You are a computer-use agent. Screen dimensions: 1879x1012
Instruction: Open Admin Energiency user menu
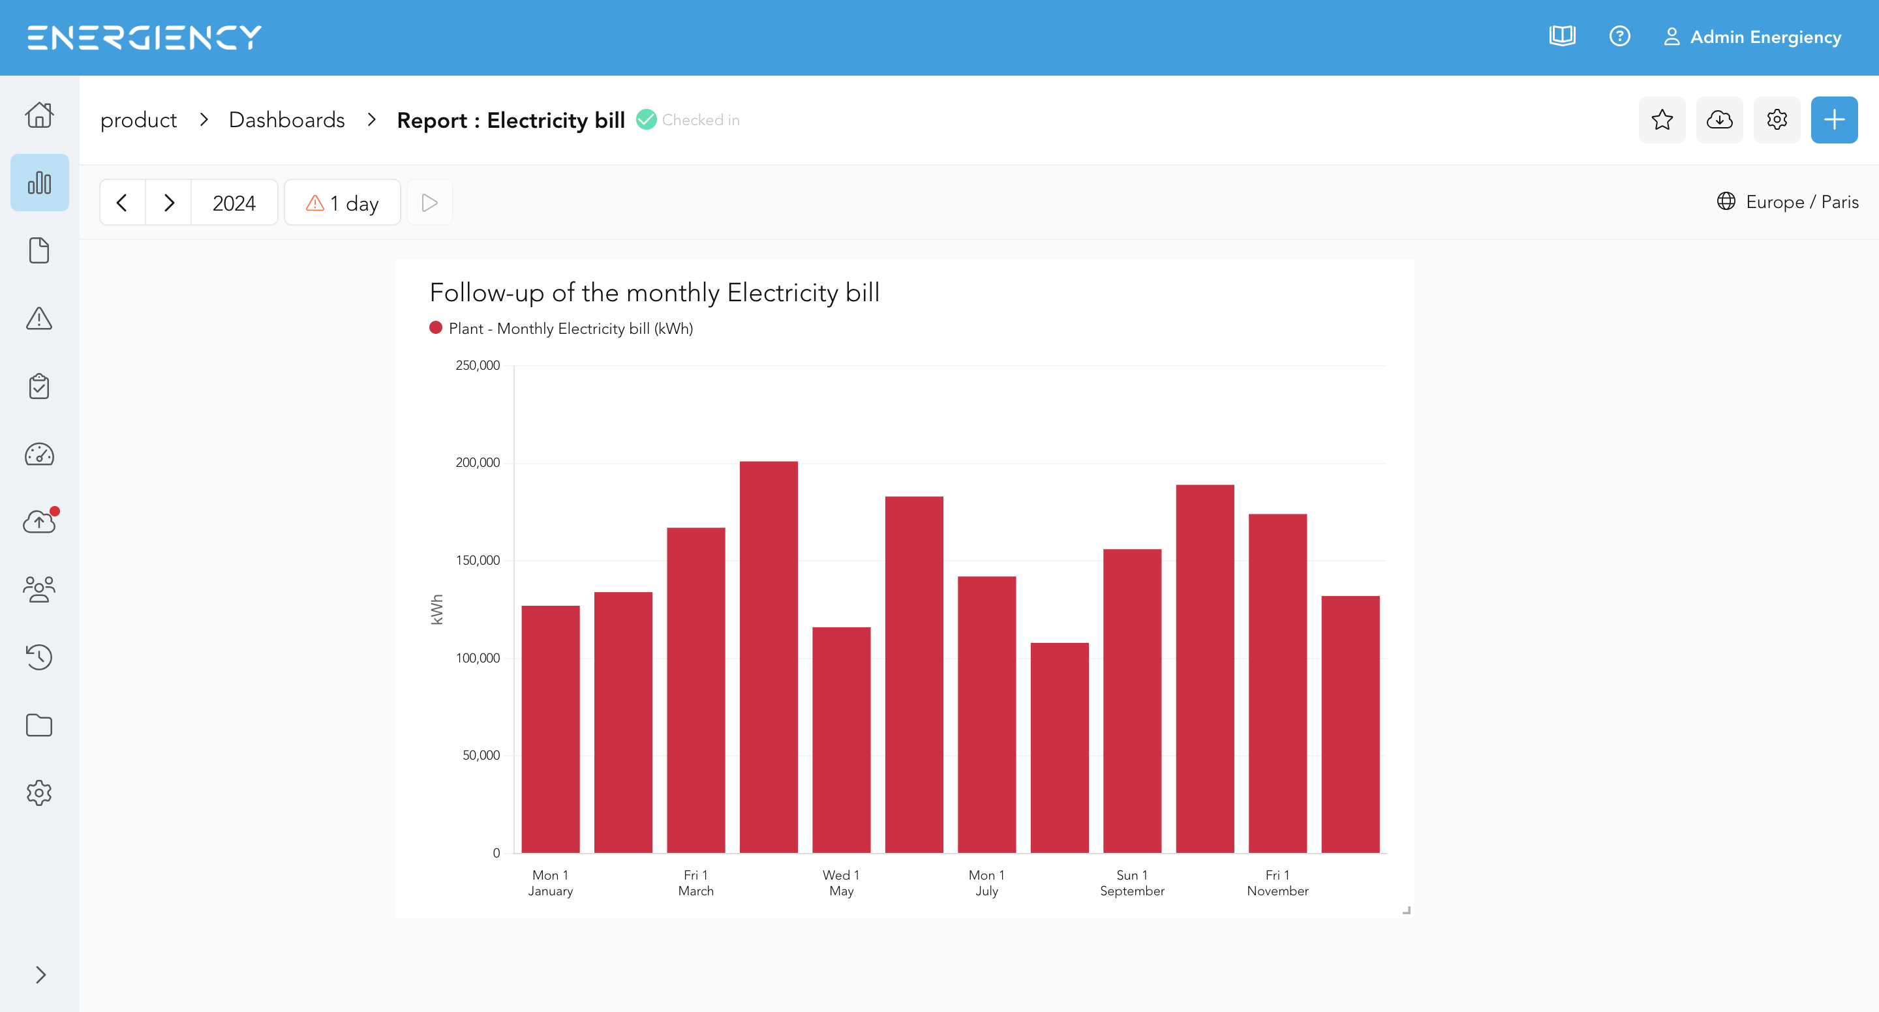coord(1752,37)
